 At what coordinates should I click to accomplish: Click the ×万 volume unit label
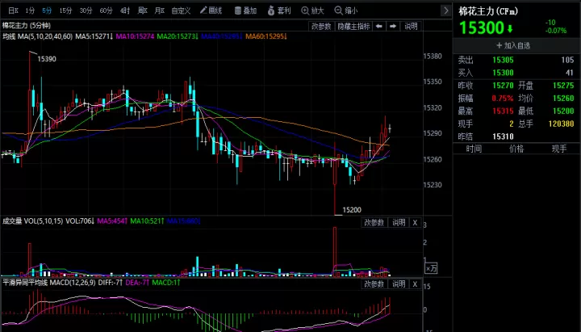click(431, 268)
